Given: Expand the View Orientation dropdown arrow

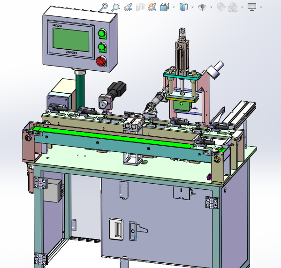Looking at the screenshot, I should point(174,7).
